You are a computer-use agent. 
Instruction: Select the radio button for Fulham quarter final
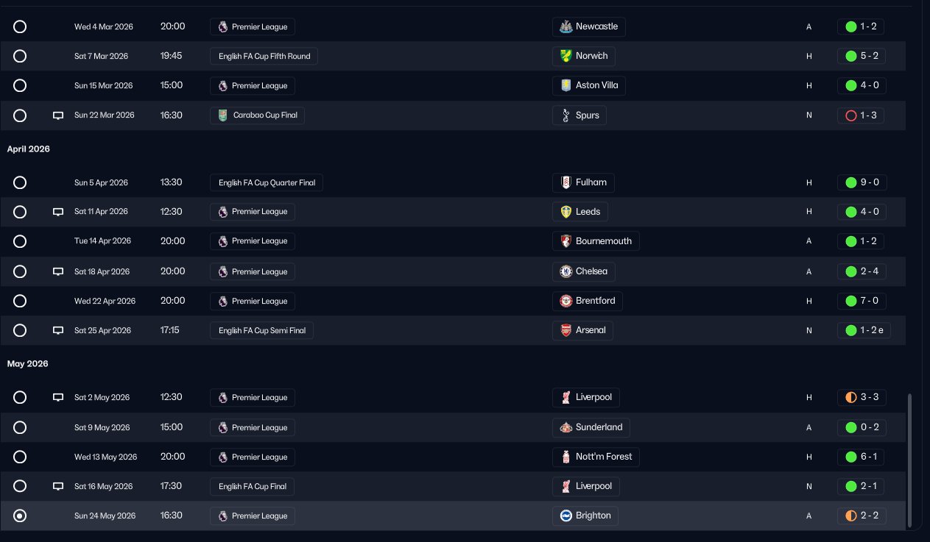point(20,182)
